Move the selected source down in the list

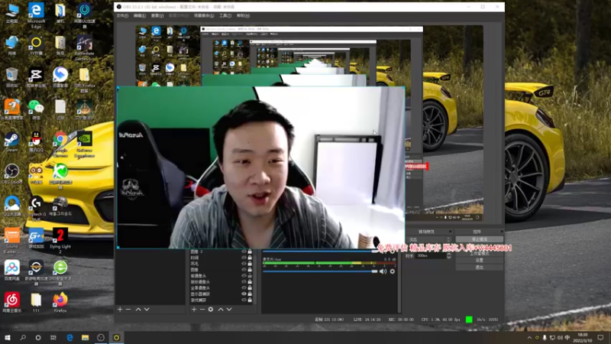click(229, 310)
